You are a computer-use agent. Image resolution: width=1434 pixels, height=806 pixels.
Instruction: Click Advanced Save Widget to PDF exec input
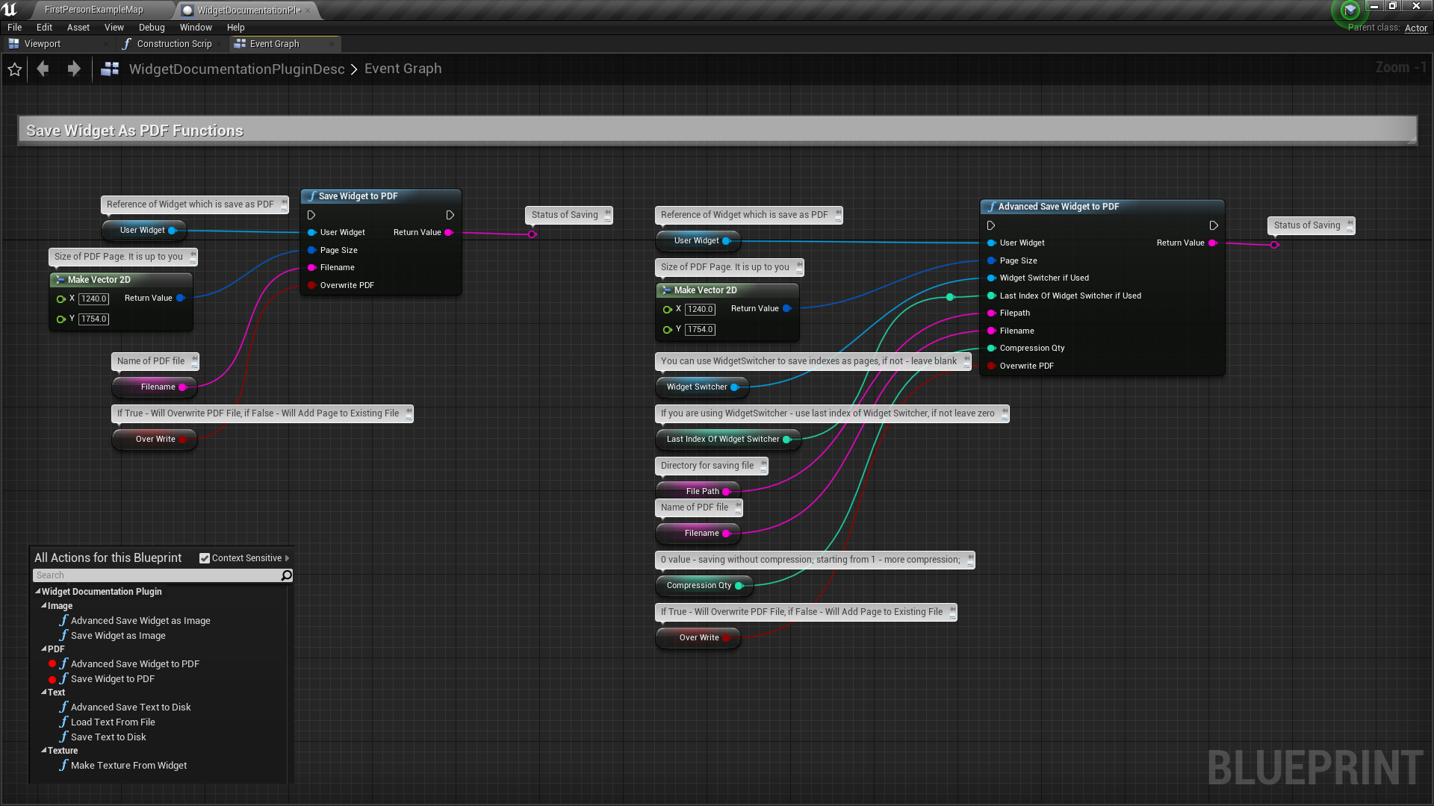point(991,225)
